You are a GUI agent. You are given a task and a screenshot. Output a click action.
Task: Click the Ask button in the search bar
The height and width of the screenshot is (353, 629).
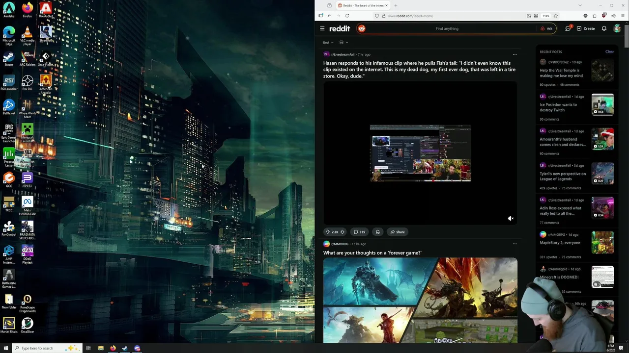[x=546, y=28]
